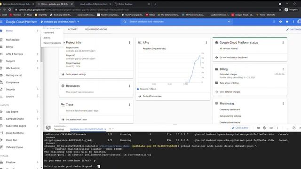The image size is (301, 169).
Task: Bookmark this page with the star icon
Action: tap(280, 9)
